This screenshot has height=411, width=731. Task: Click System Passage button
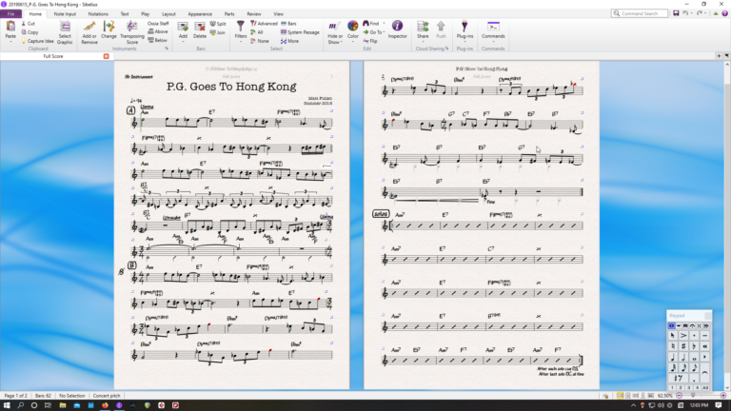click(300, 32)
